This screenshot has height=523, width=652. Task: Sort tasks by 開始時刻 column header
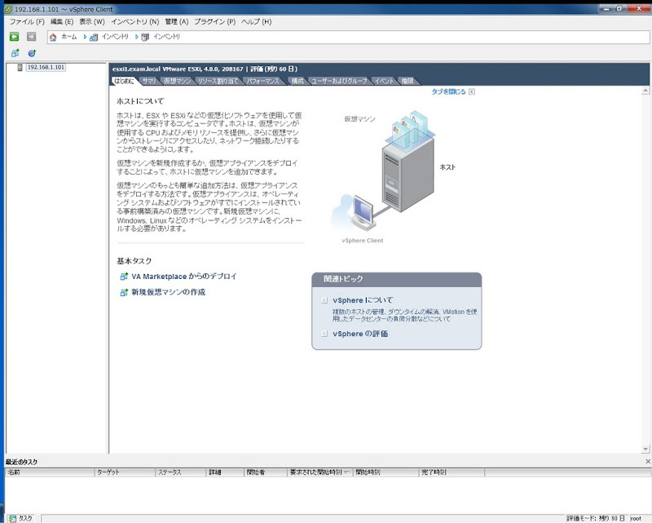pyautogui.click(x=385, y=472)
